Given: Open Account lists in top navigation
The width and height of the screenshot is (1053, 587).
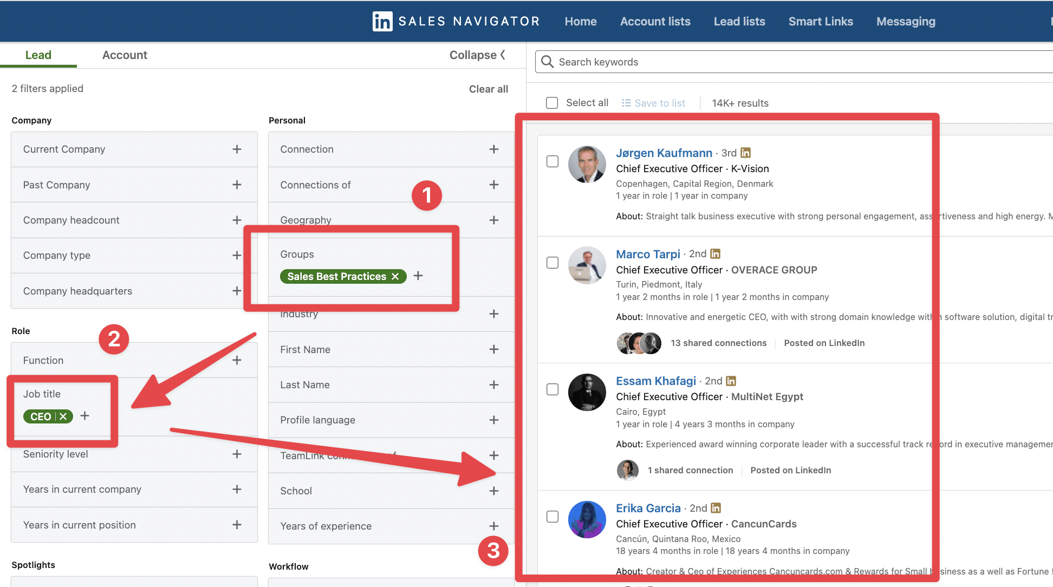Looking at the screenshot, I should coord(655,22).
